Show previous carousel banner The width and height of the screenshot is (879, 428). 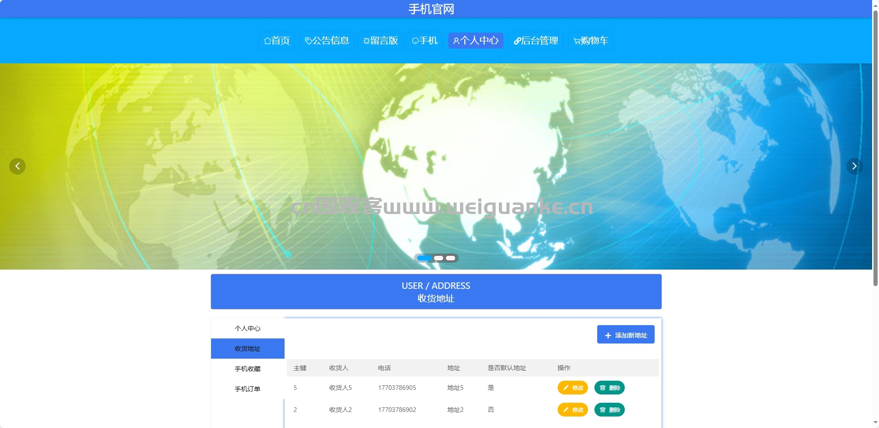click(17, 166)
